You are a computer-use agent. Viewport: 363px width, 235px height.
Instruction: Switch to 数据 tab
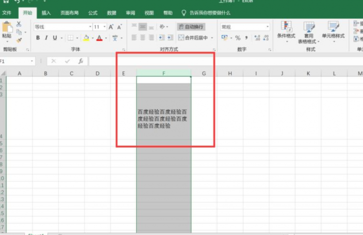(x=112, y=13)
